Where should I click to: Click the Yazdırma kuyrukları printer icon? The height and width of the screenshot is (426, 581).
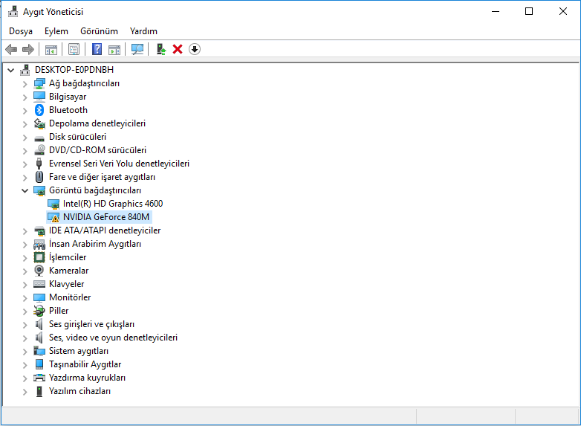39,378
